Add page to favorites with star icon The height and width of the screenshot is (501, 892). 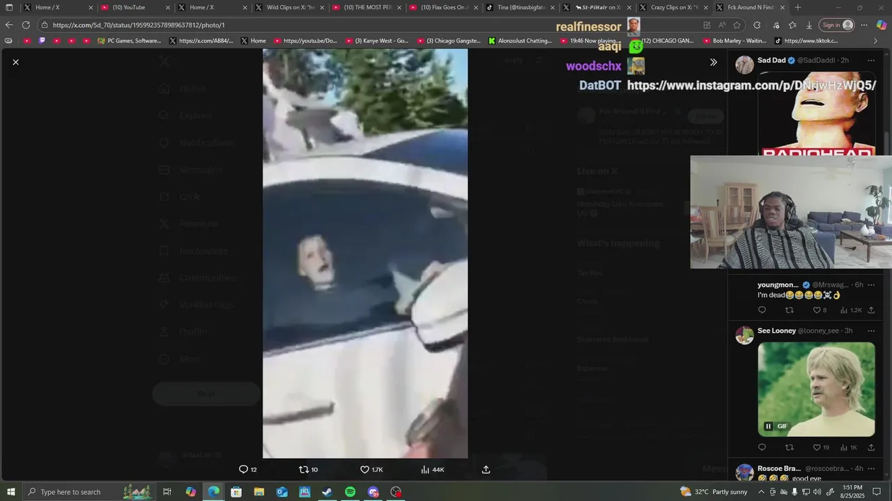pyautogui.click(x=737, y=25)
